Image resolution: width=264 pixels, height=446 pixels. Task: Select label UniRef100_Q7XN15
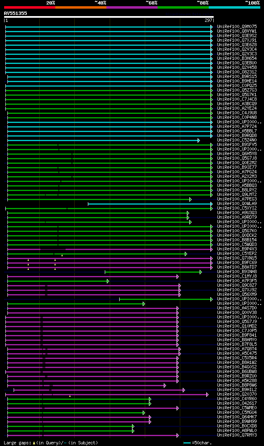(x=237, y=258)
